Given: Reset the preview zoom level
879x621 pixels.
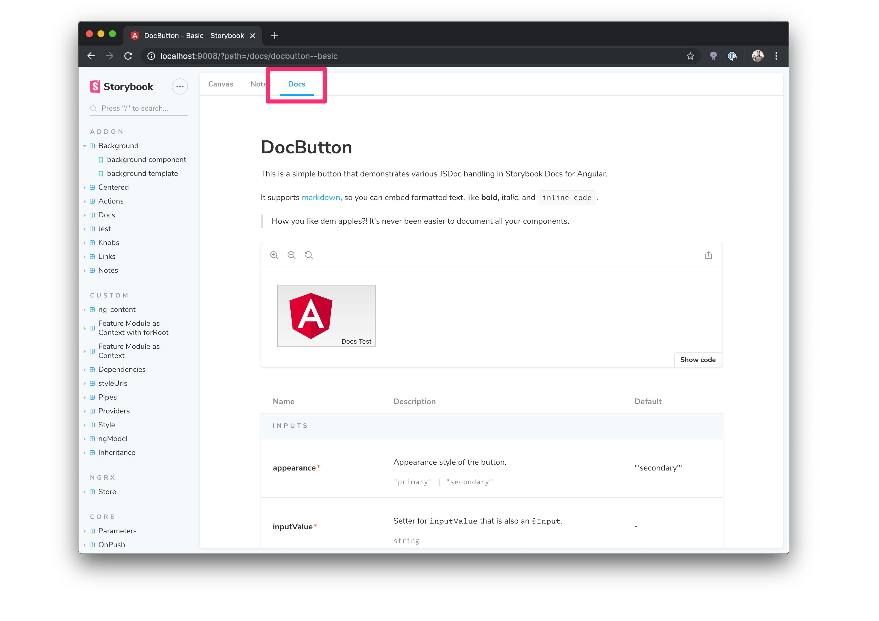Looking at the screenshot, I should click(309, 255).
